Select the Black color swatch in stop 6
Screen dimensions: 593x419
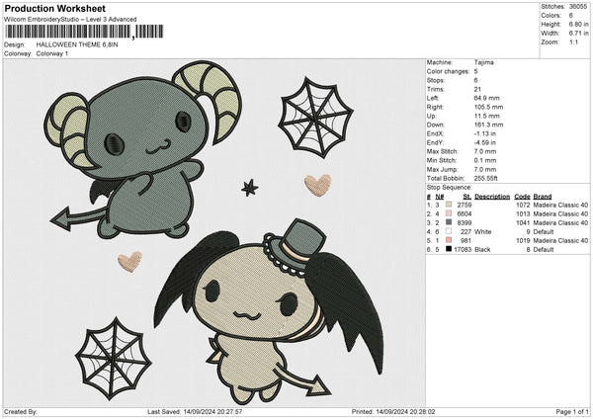coord(449,250)
